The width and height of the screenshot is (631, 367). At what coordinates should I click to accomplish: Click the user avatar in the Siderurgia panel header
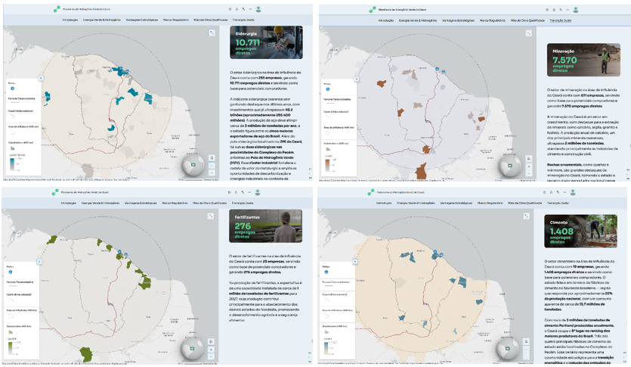pos(259,10)
